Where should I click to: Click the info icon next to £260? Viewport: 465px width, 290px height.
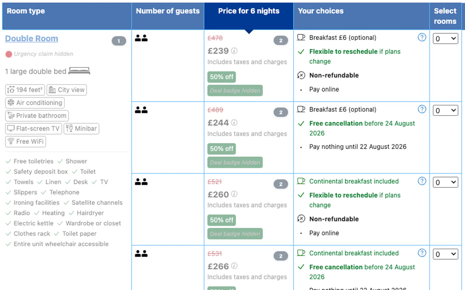point(234,194)
